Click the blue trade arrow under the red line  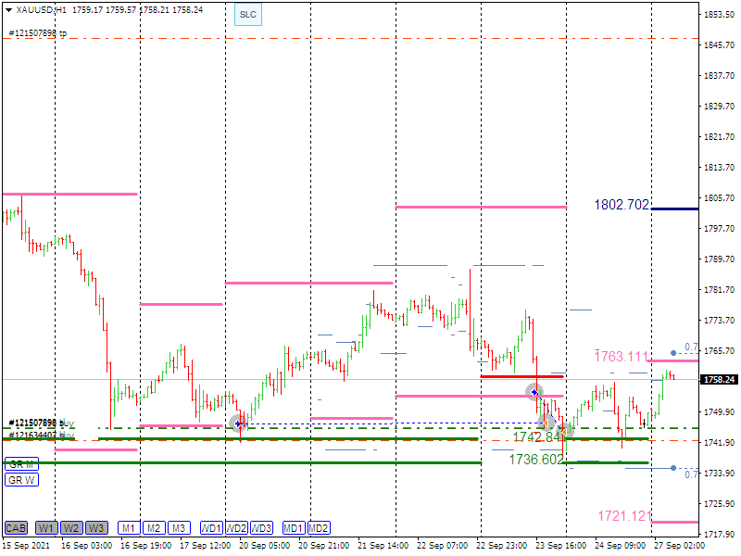point(534,392)
